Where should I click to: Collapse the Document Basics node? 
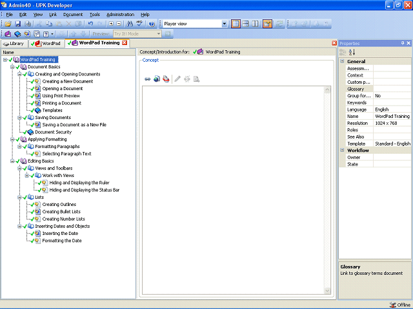coord(12,67)
